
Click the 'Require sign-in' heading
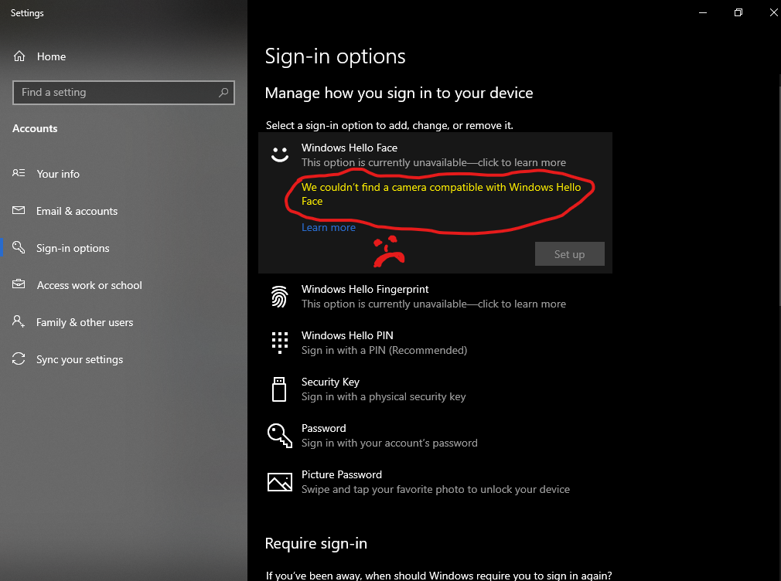pos(315,543)
